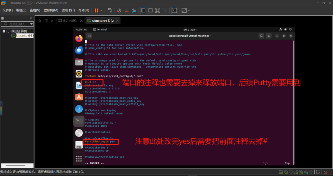Toggle the thumbnail bar view icon
This screenshot has width=333, height=176.
point(150,10)
